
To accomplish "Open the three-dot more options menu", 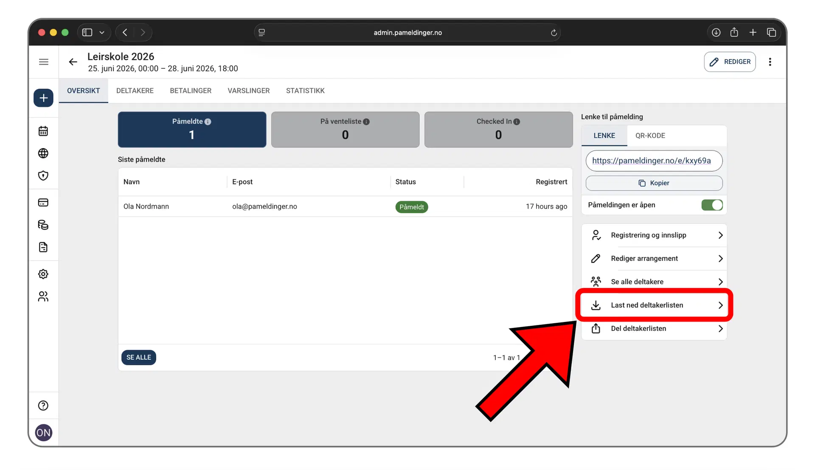I will point(770,62).
